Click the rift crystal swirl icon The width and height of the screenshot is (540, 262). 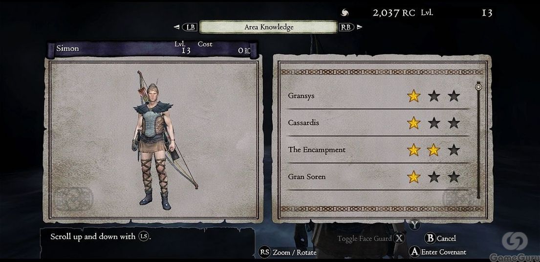[345, 13]
